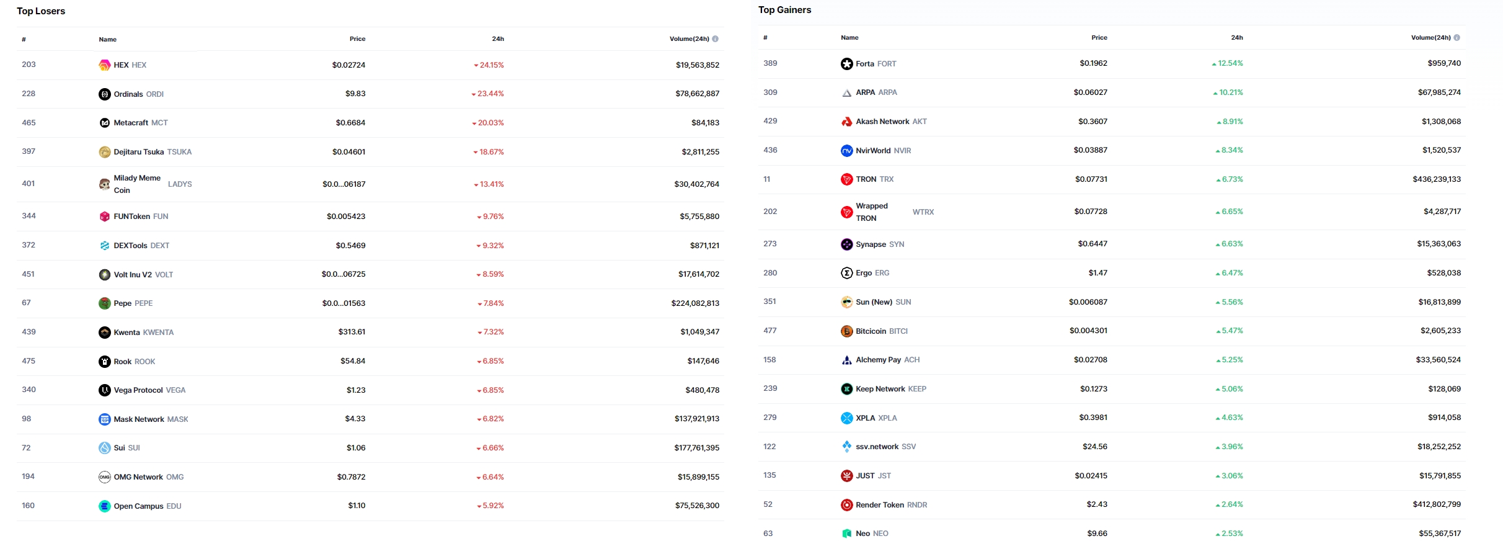Sort Top Losers by 24h column
Image resolution: width=1503 pixels, height=541 pixels.
tap(498, 39)
